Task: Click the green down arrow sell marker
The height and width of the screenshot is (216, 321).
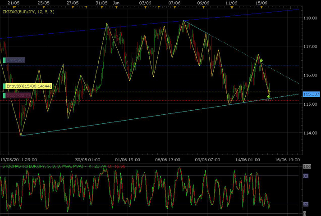Action: [261, 60]
